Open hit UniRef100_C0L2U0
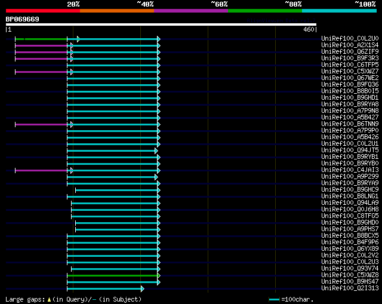This screenshot has width=382, height=304. [350, 38]
